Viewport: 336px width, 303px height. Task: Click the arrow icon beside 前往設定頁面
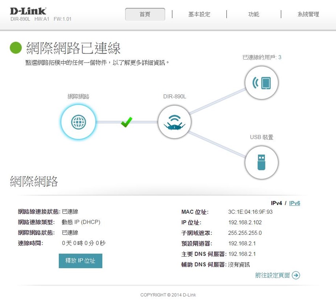[x=296, y=275]
